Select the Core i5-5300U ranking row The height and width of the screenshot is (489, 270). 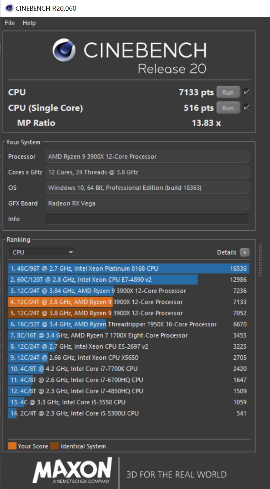[129, 413]
